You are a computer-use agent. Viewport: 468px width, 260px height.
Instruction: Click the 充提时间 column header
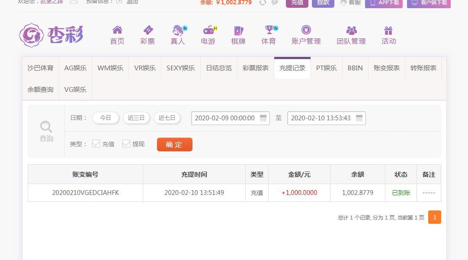[194, 174]
